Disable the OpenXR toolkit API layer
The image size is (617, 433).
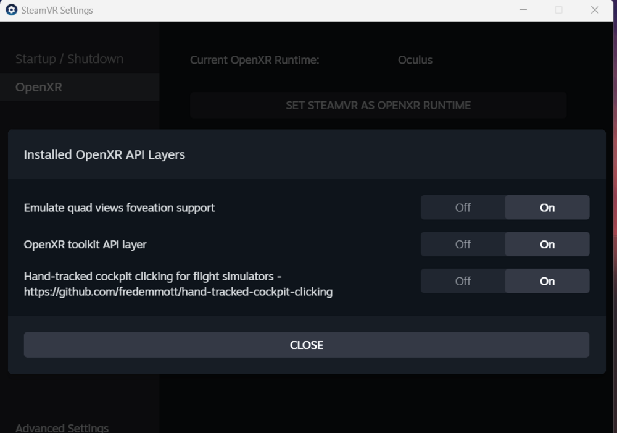pyautogui.click(x=463, y=245)
